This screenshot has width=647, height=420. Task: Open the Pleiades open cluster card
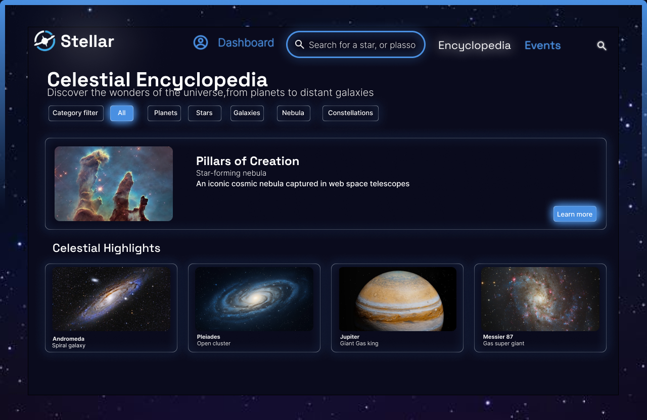coord(254,299)
